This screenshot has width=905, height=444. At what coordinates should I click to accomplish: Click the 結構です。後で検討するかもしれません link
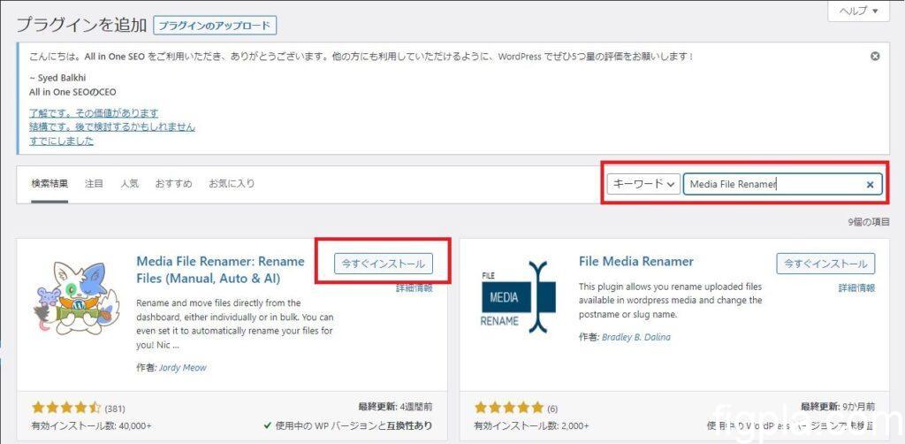pos(112,126)
